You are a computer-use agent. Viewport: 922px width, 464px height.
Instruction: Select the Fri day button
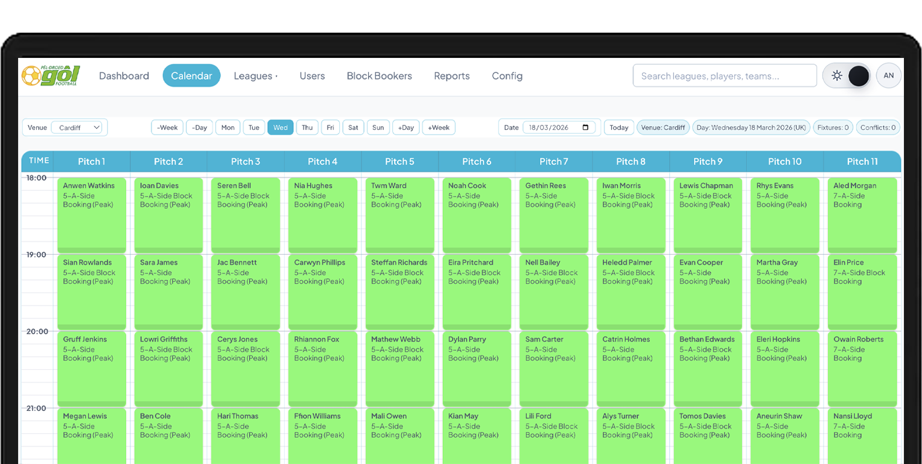(330, 127)
